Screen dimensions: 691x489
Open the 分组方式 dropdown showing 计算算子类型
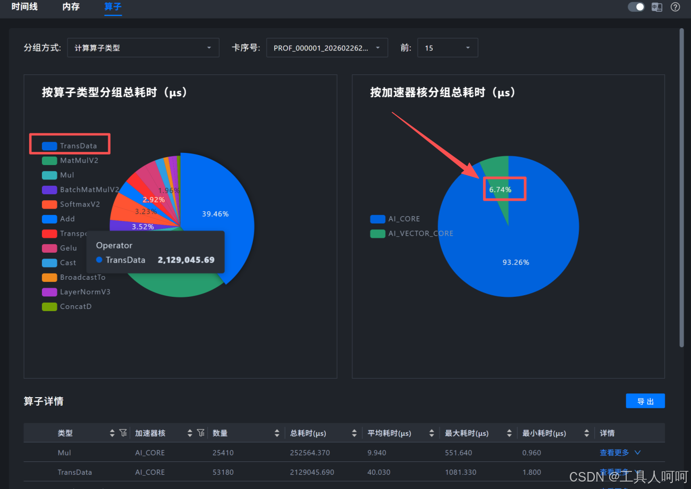143,48
